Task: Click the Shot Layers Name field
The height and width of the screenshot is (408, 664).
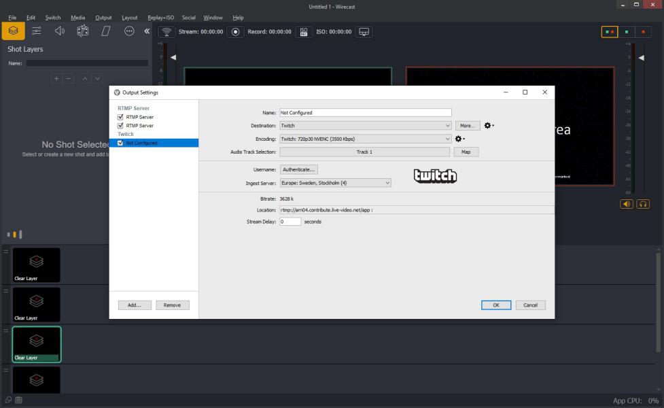Action: pyautogui.click(x=87, y=63)
